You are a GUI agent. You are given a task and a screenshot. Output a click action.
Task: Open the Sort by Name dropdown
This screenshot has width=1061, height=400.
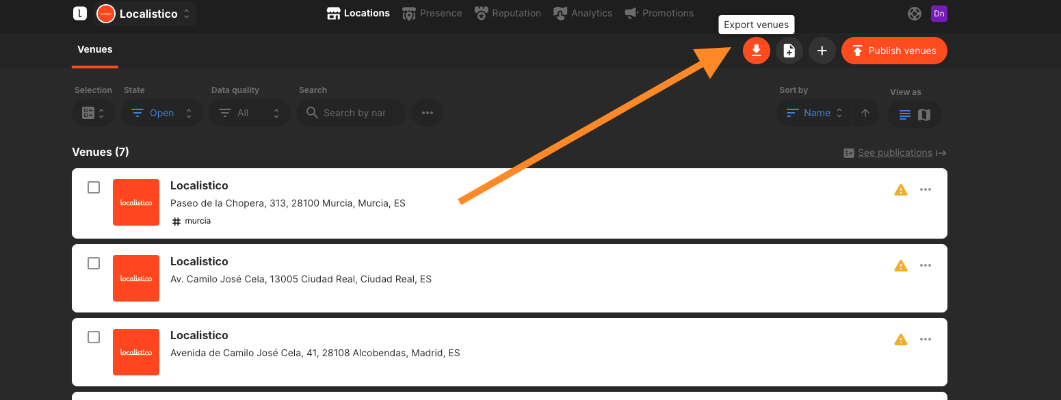coord(814,113)
